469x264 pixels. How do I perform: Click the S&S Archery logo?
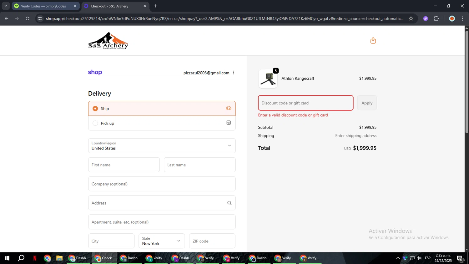(x=108, y=41)
